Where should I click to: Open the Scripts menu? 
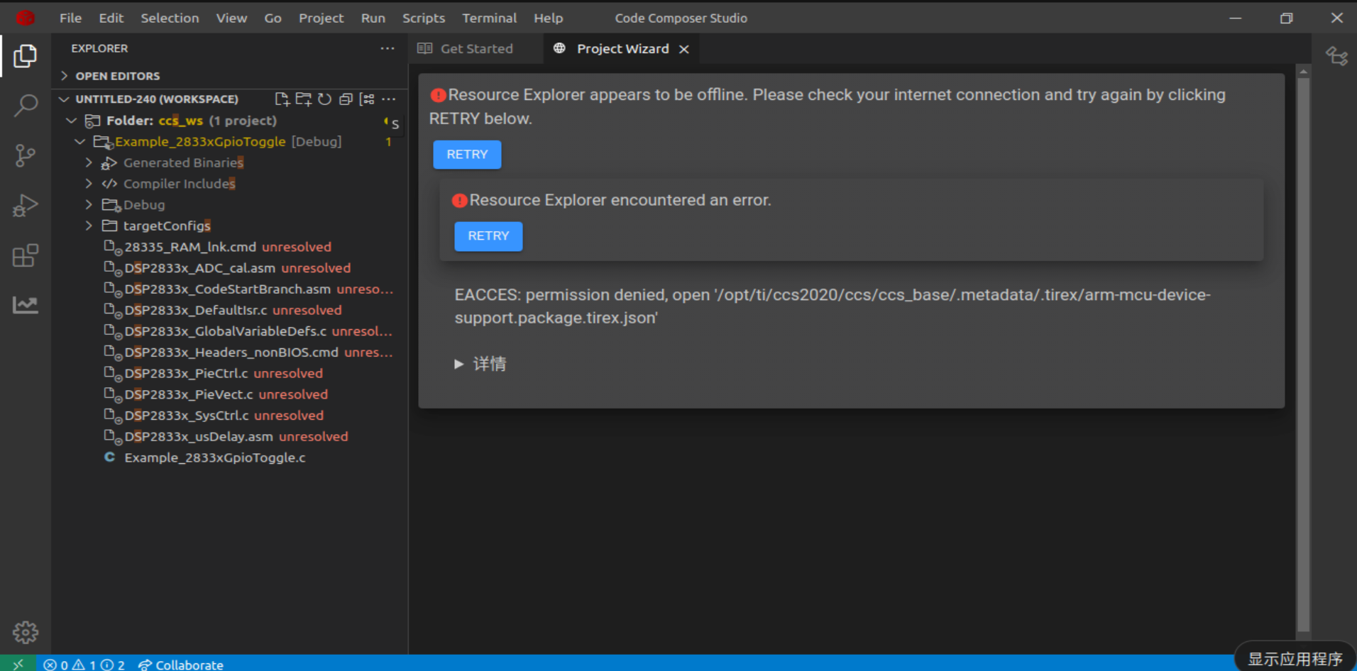point(424,18)
